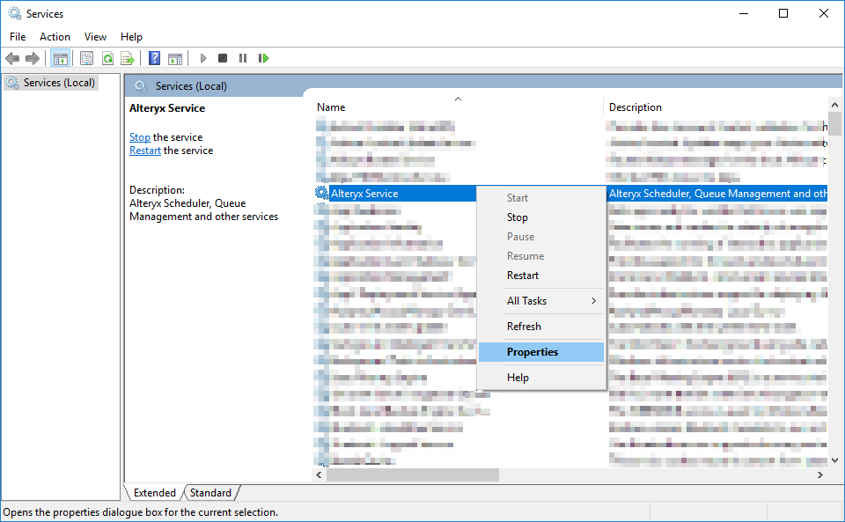Toggle Show/Hide Console Tree toolbar icon
The height and width of the screenshot is (522, 845).
click(61, 58)
